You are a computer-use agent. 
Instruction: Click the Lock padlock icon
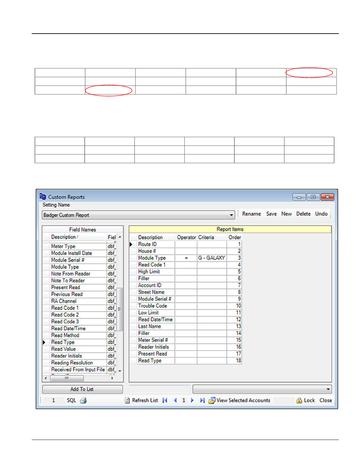coord(299,400)
